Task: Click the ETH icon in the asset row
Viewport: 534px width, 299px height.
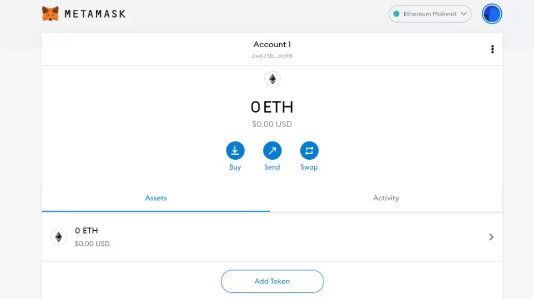Action: [x=59, y=237]
